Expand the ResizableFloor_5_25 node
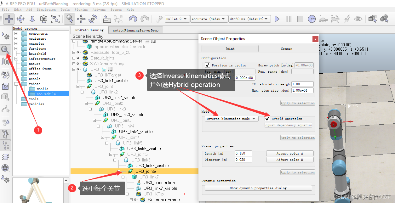Screen dimensions: 395x203 click(74, 52)
